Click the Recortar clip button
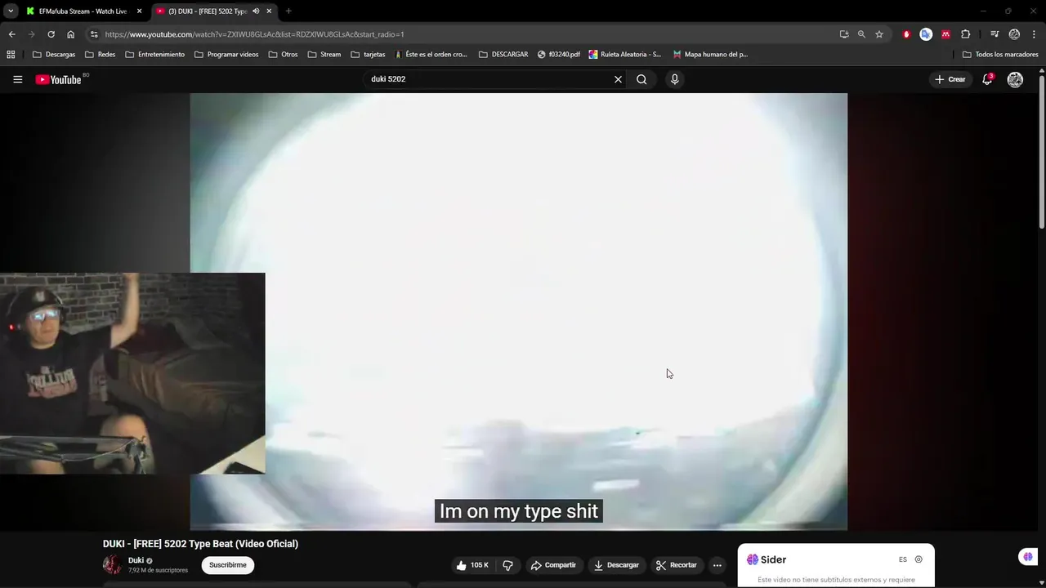The image size is (1046, 588). pyautogui.click(x=677, y=565)
